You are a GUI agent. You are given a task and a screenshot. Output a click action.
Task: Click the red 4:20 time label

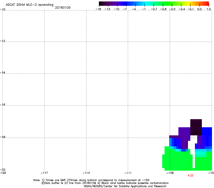[190, 176]
